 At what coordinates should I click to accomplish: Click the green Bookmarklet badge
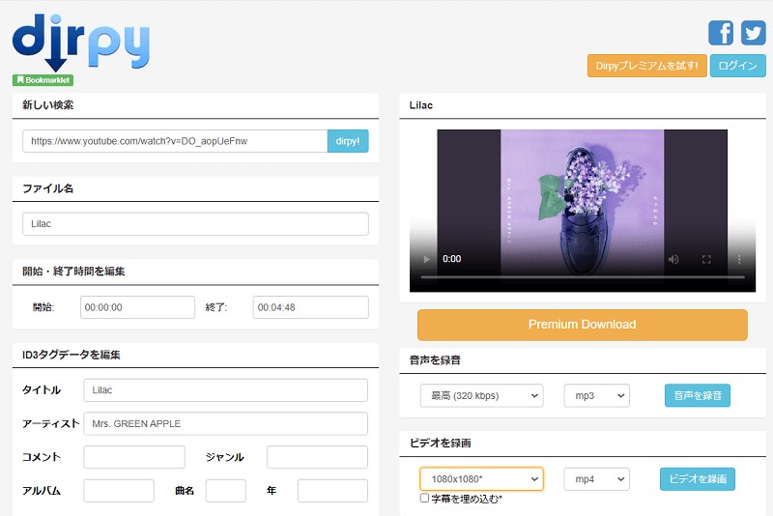click(x=43, y=80)
